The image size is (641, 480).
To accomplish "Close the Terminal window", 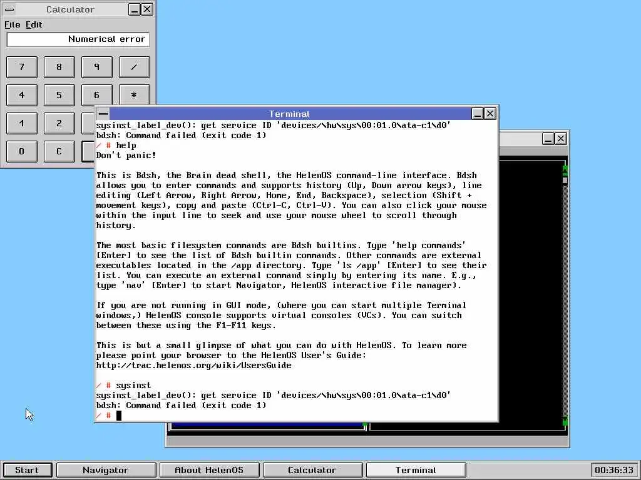I will (x=490, y=114).
